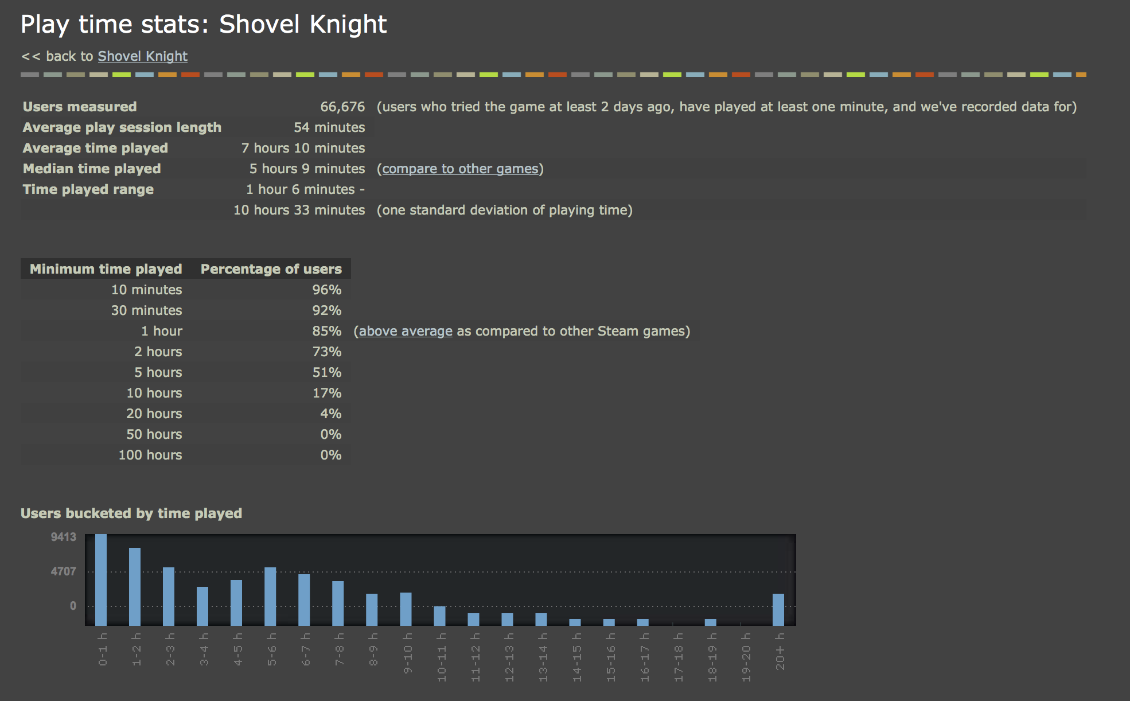Click the Median time played label
Viewport: 1130px width, 701px height.
click(x=92, y=169)
